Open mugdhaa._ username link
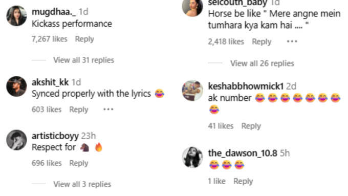 click(x=54, y=12)
